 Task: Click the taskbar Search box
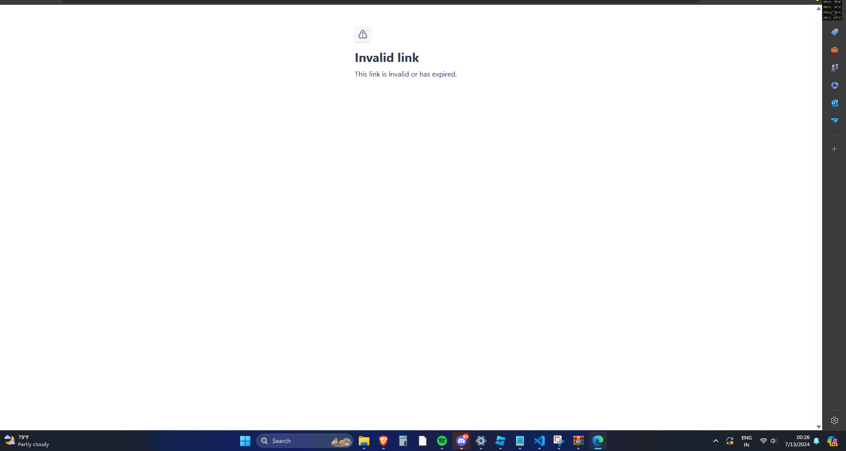305,441
